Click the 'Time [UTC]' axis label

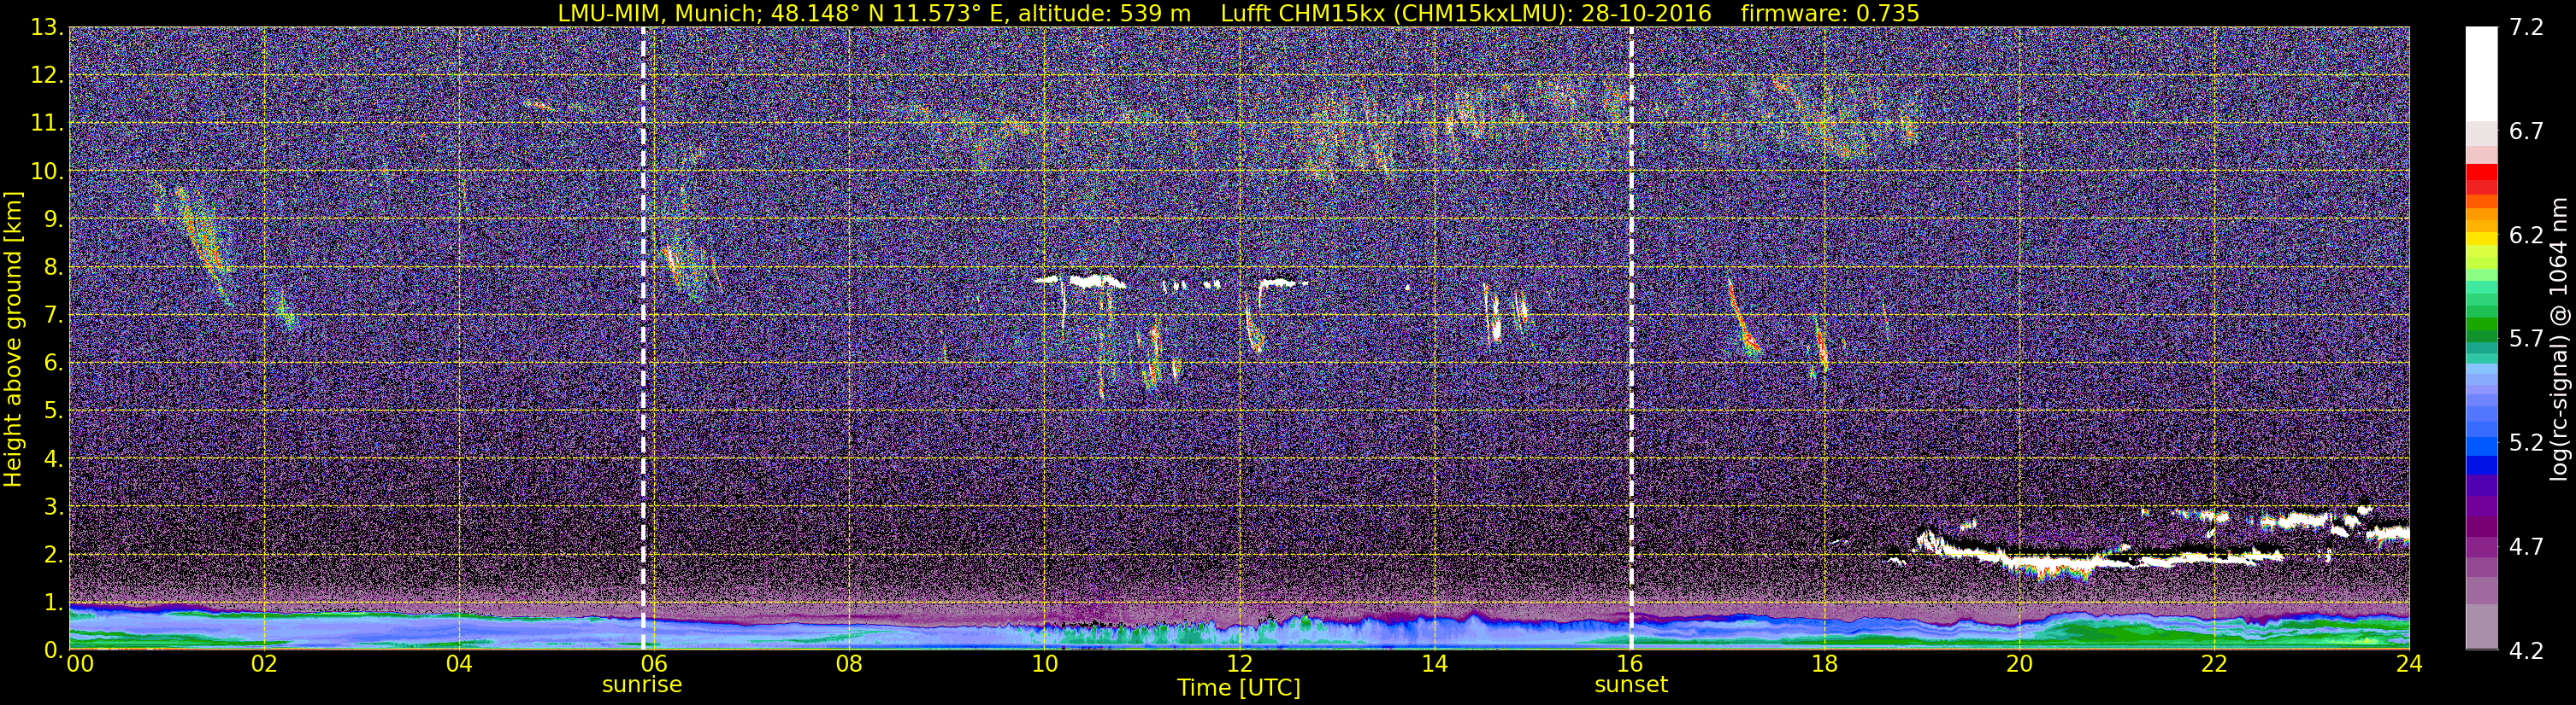pos(1239,688)
